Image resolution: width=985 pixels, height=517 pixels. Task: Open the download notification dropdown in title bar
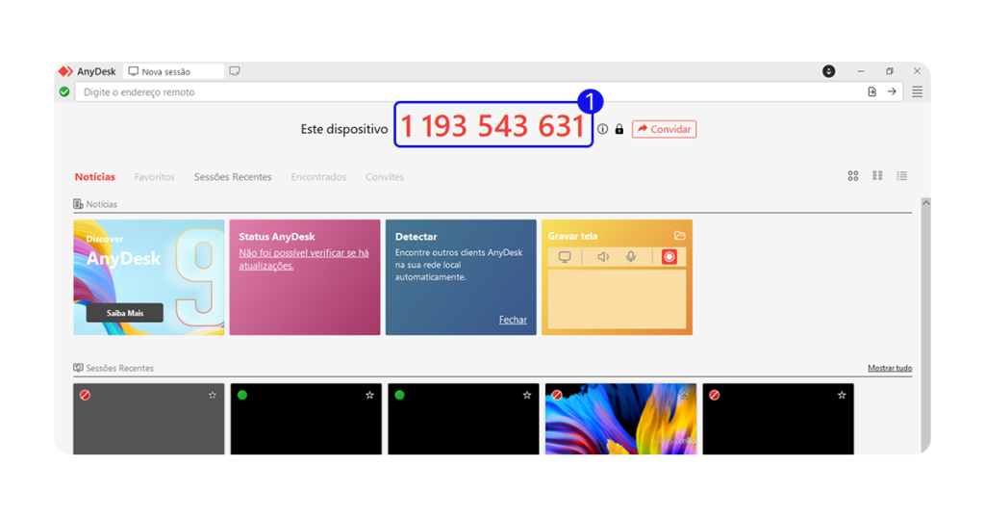(x=829, y=71)
